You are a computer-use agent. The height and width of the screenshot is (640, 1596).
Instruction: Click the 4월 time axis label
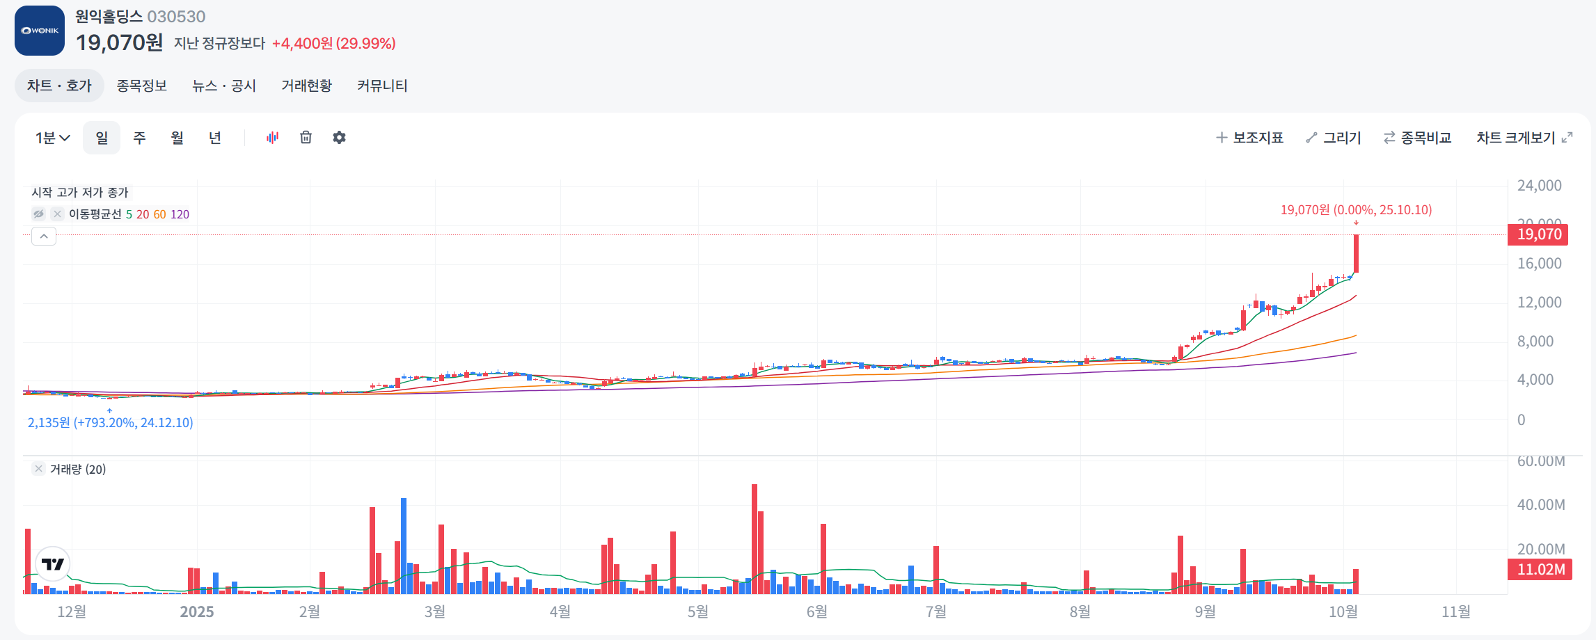[560, 611]
